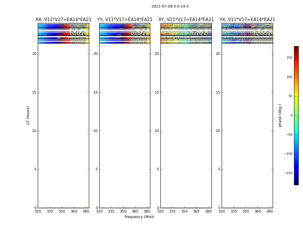This screenshot has width=303, height=231.
Task: Click the YX panel title text
Action: click(247, 20)
